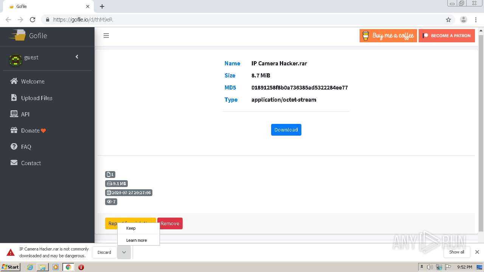The image size is (484, 272).
Task: Download the IP Camera Hacker.rar file
Action: coord(286,130)
